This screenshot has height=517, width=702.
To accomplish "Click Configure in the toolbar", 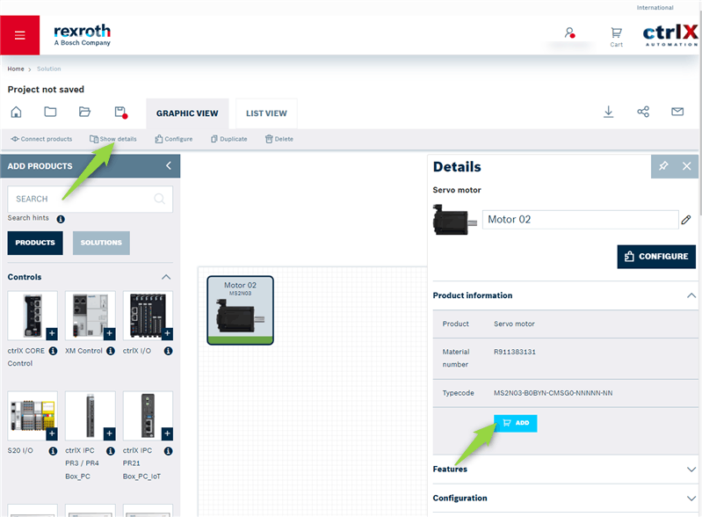I will coord(174,139).
